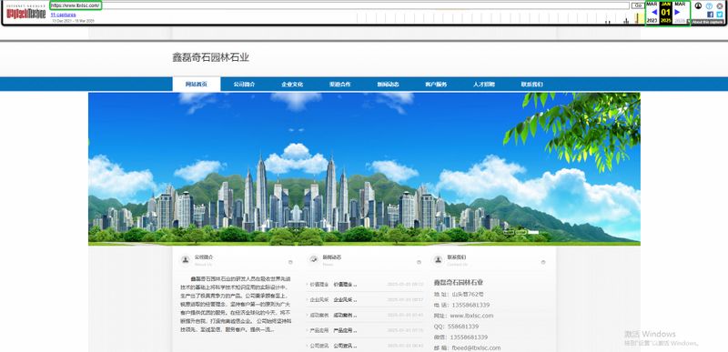Click the phone number 13558681339 after 电话
The width and height of the screenshot is (728, 352).
point(470,305)
